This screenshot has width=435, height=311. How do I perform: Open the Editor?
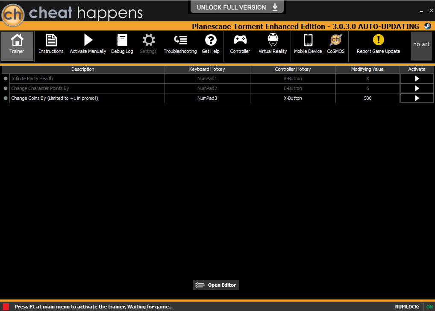[216, 285]
